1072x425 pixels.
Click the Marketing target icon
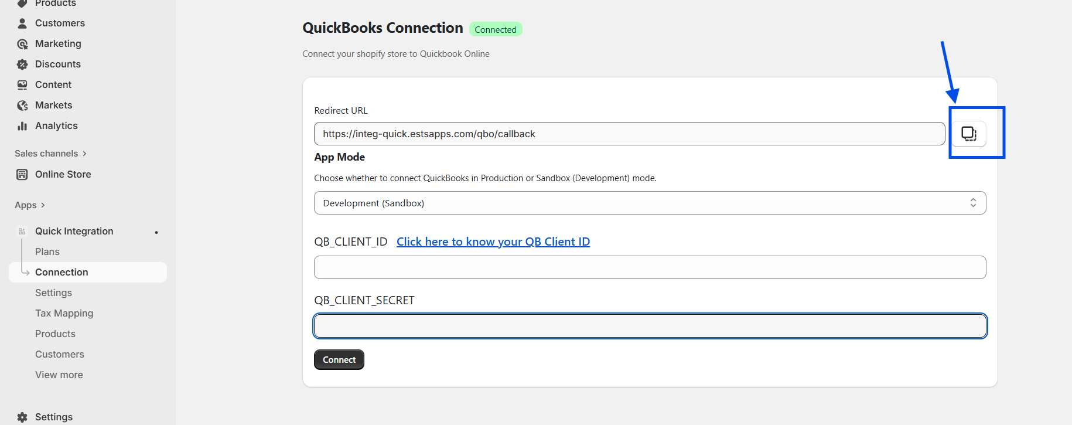pyautogui.click(x=22, y=44)
